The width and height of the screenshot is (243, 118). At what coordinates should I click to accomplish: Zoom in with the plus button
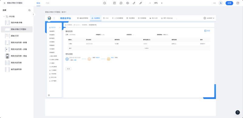(x=162, y=3)
